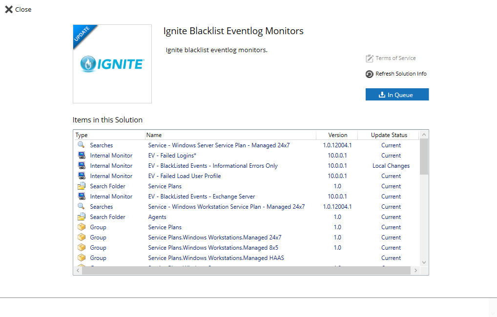Screen dimensions: 497x317
Task: Click the Search Folder icon for Agents
Action: [x=81, y=217]
